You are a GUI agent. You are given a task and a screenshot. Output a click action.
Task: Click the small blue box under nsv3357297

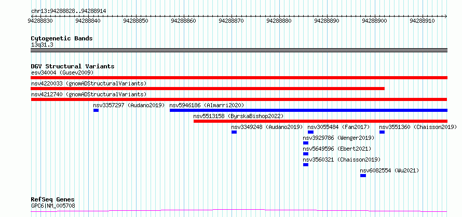(96, 110)
